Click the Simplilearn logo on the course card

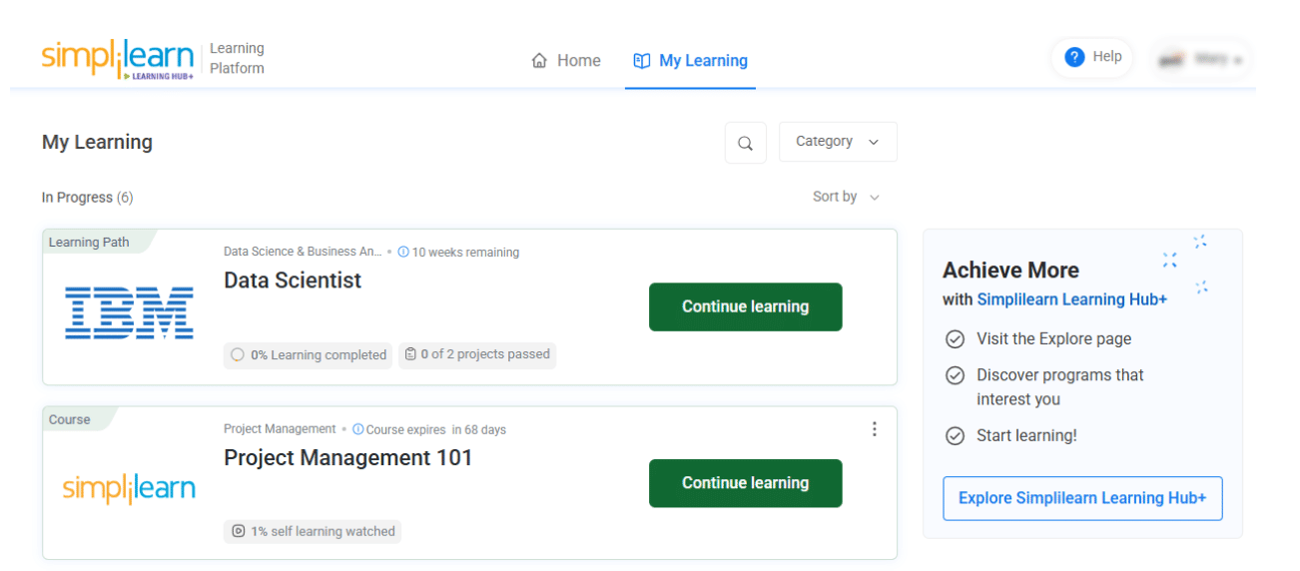point(129,488)
